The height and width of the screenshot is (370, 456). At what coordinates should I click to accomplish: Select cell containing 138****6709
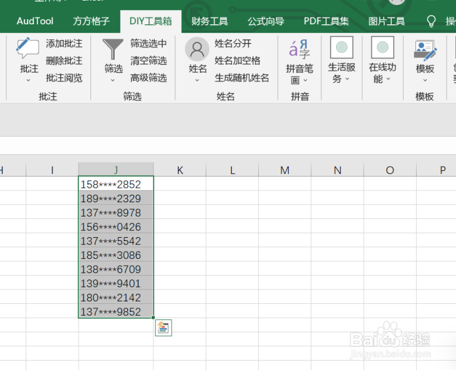point(116,269)
